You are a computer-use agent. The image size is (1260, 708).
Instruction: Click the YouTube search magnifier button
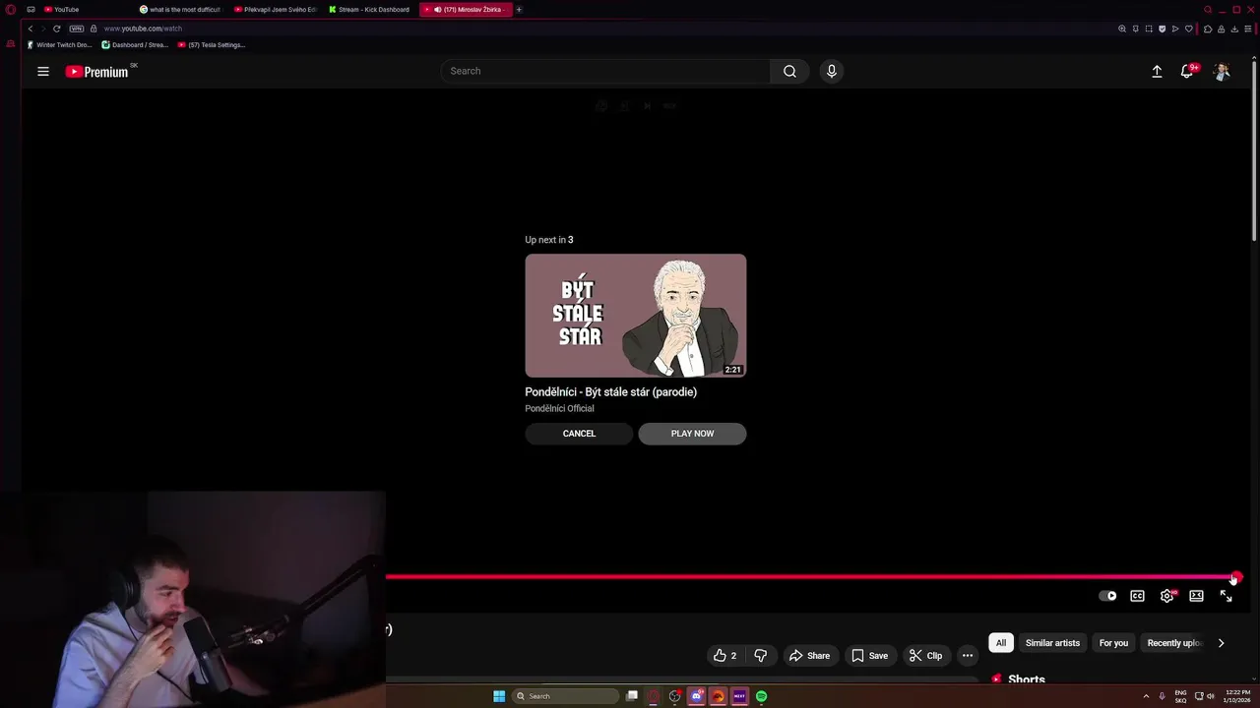(x=789, y=71)
